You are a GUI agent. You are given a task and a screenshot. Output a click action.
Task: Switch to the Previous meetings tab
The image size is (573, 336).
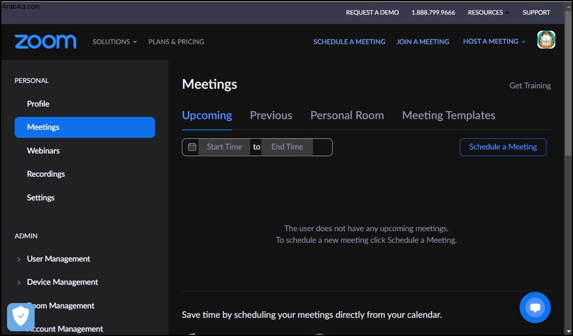pos(271,116)
